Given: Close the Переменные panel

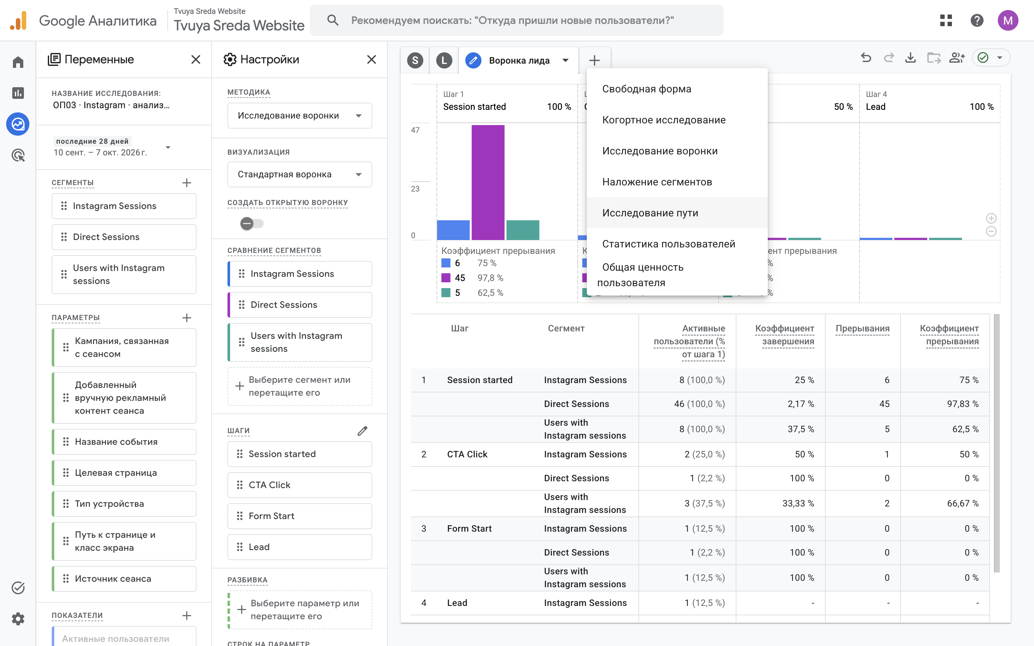Looking at the screenshot, I should pos(196,59).
